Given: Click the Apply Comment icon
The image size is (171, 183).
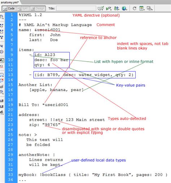Looking at the screenshot, I should pyautogui.click(x=2, y=75).
